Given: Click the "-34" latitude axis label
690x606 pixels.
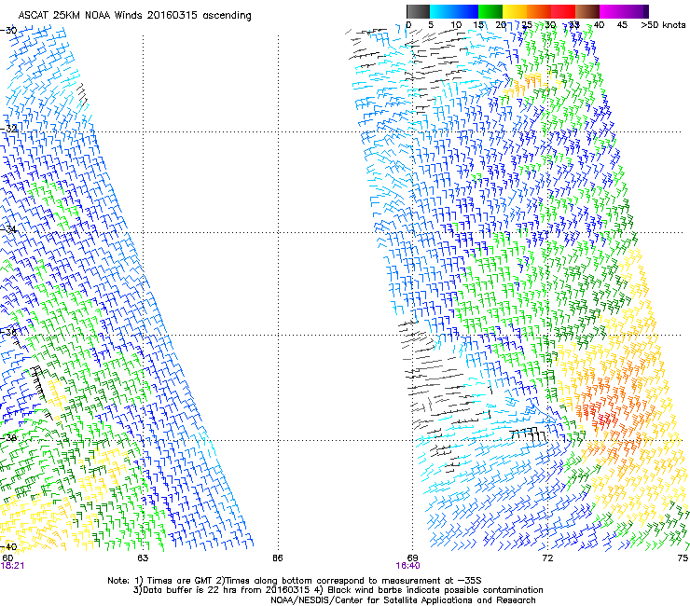Looking at the screenshot, I should (x=8, y=229).
